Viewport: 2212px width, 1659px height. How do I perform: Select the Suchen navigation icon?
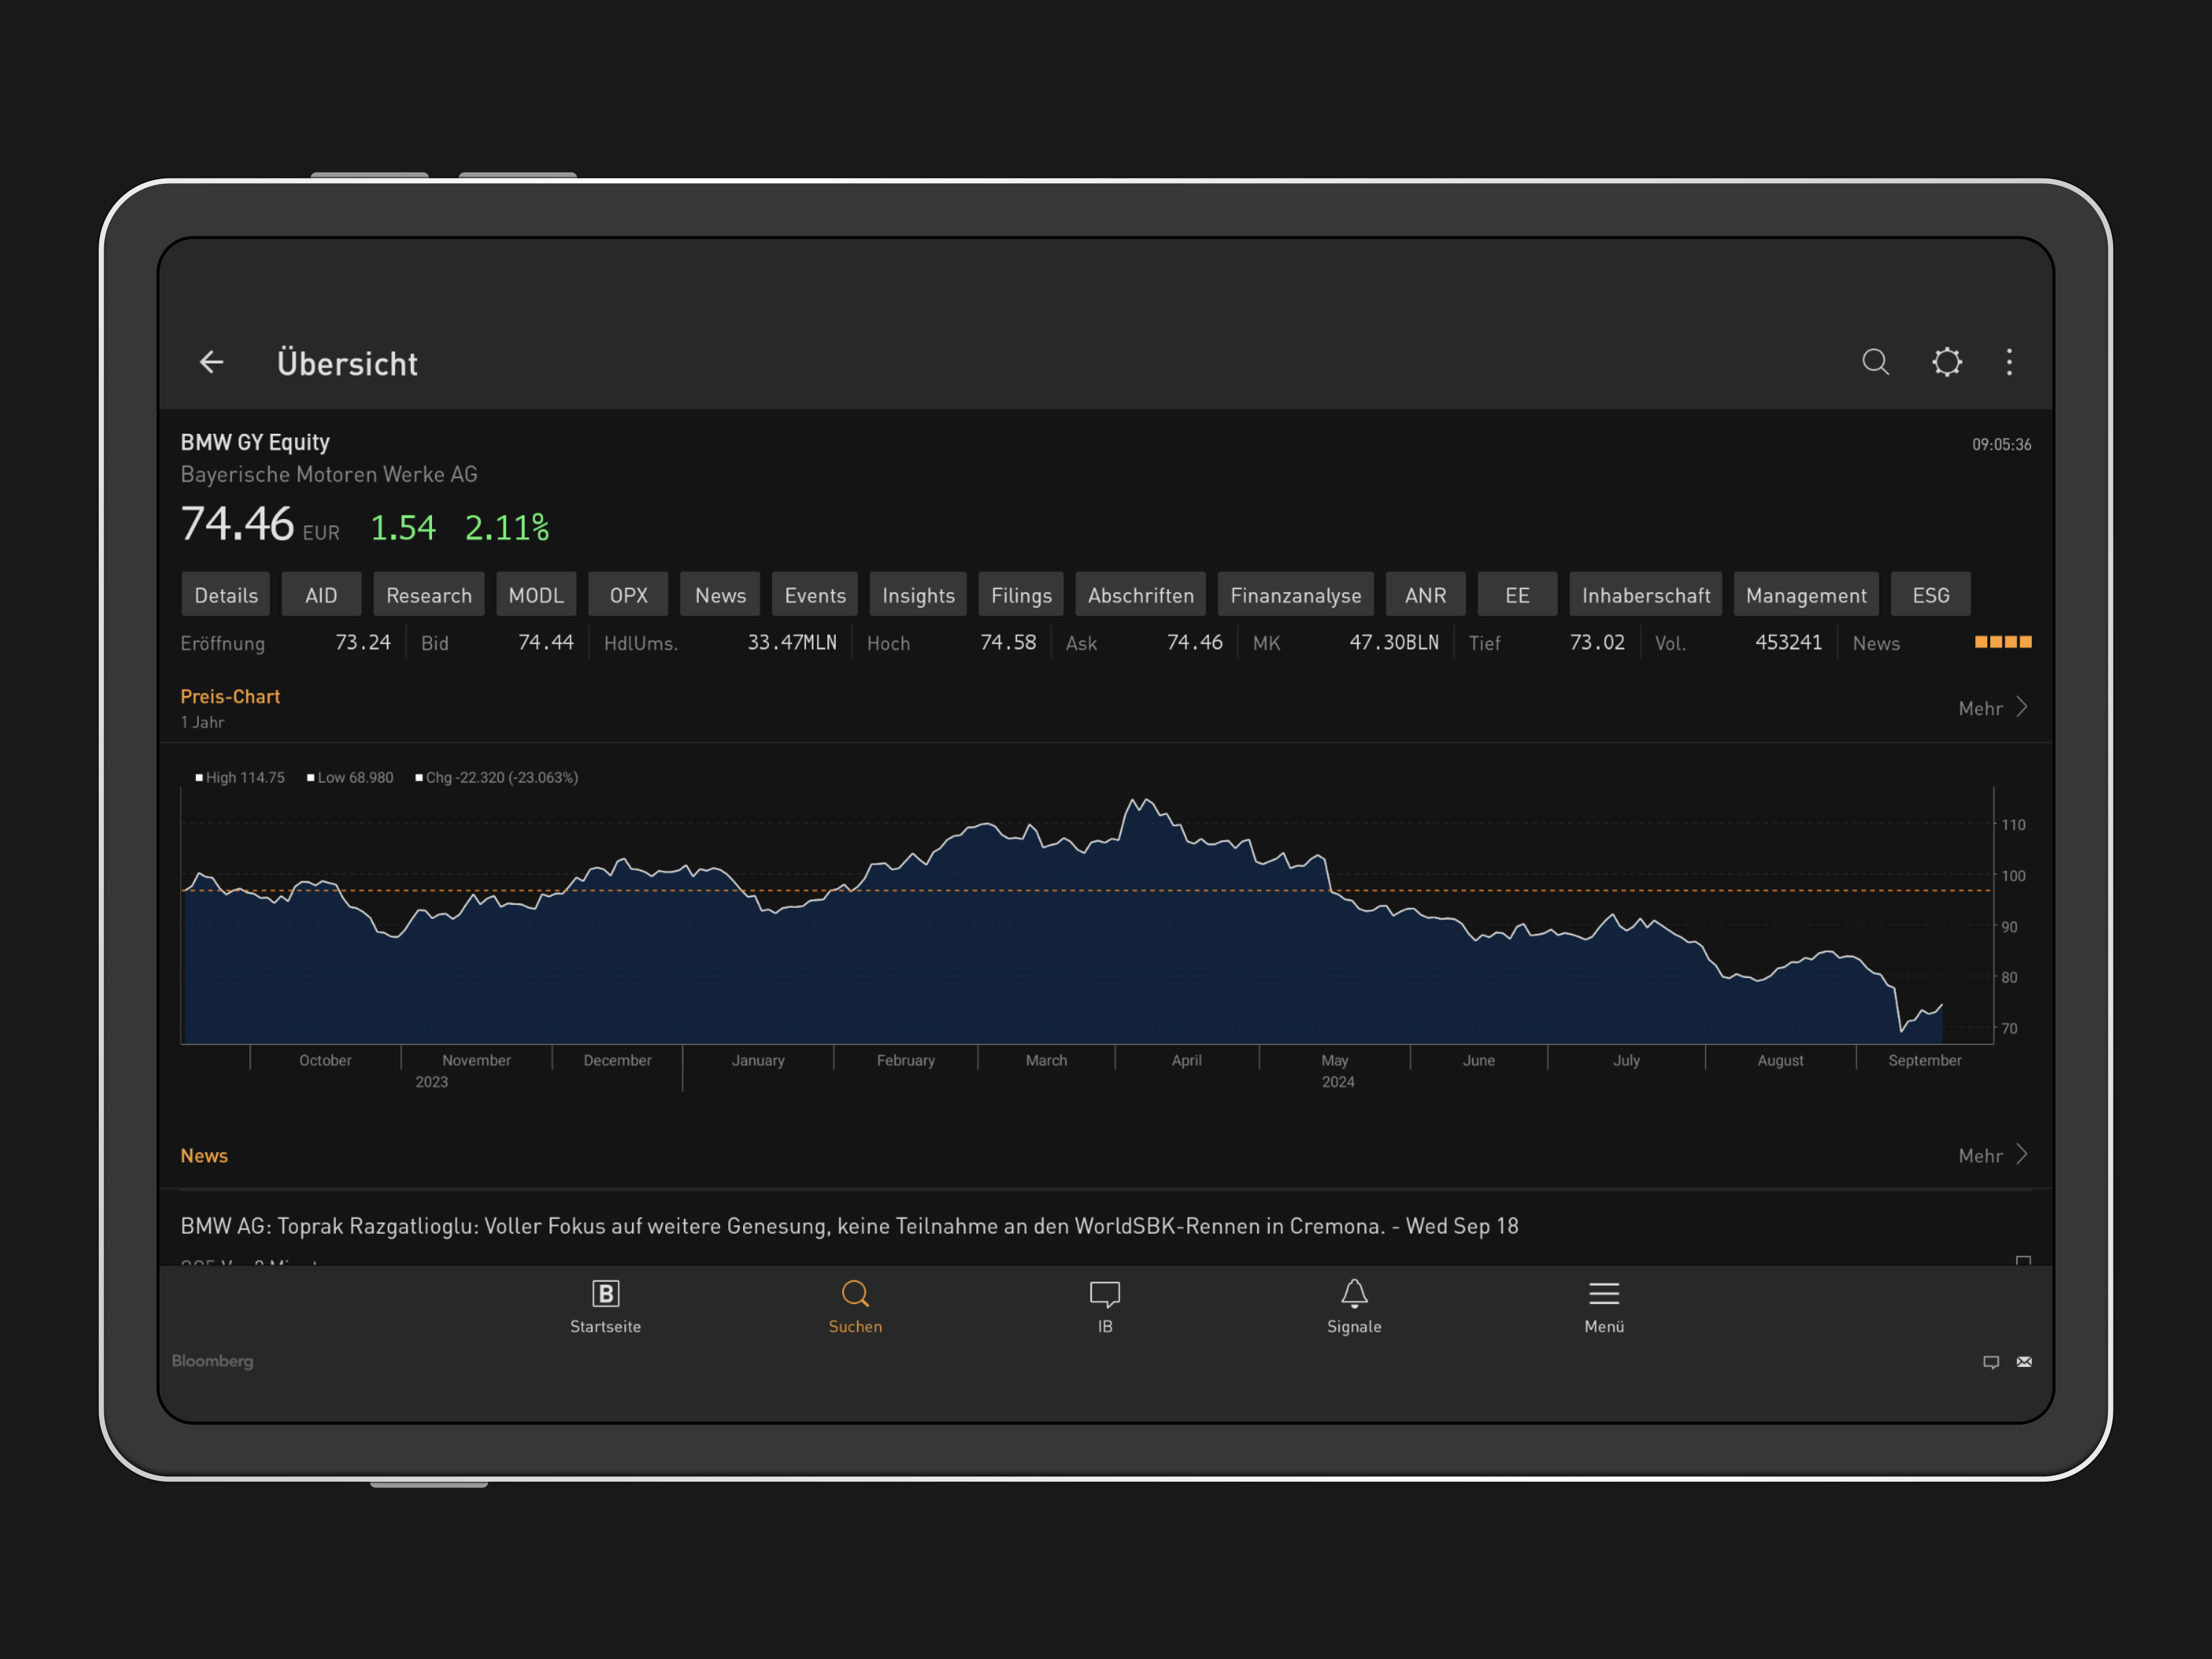pyautogui.click(x=855, y=1294)
